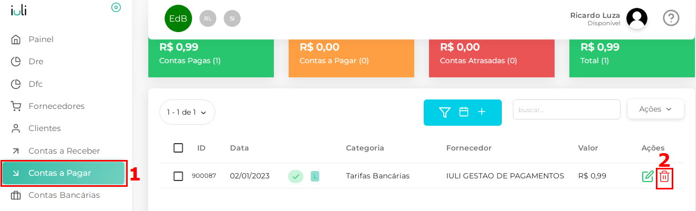The height and width of the screenshot is (211, 696).
Task: Check the checkbox for row 900087
Action: pos(178,176)
